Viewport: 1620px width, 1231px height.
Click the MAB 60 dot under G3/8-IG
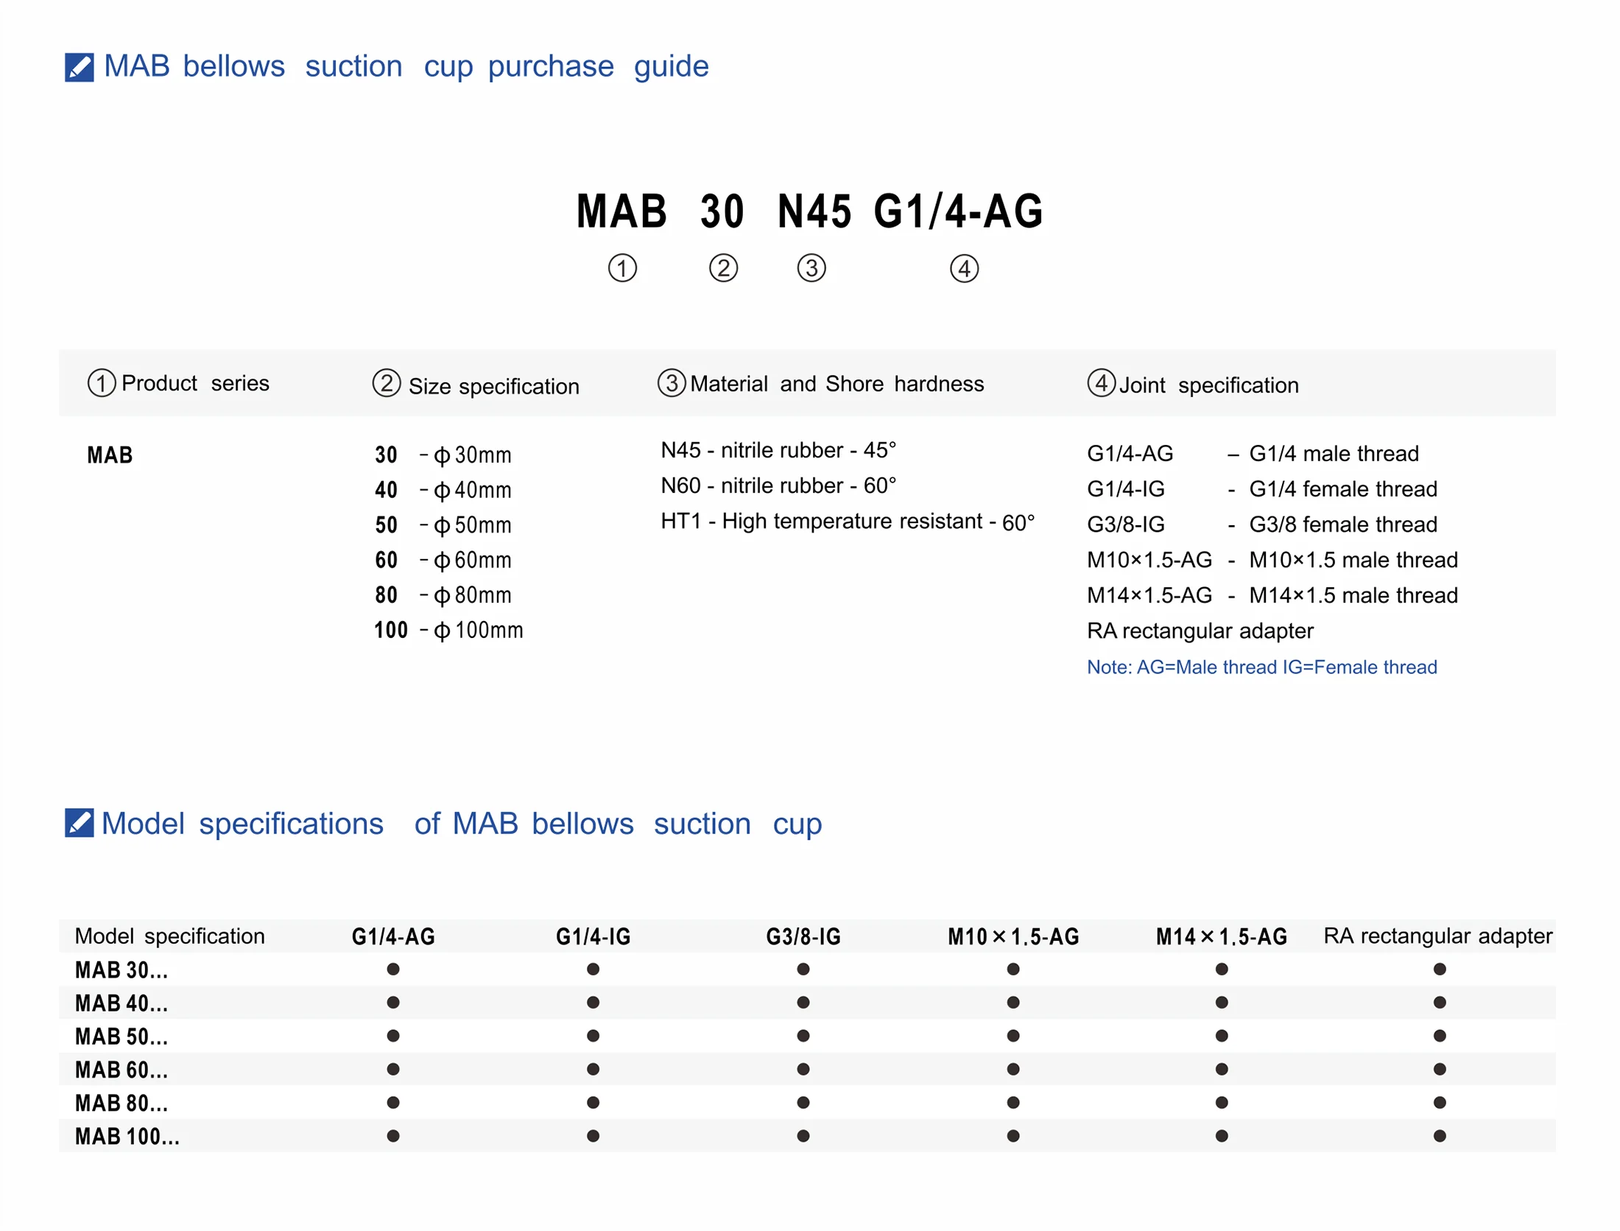click(803, 1069)
